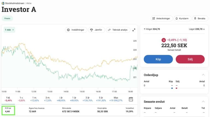This screenshot has width=210, height=117.
Task: Open the 1 min interval dropdown
Action: pyautogui.click(x=9, y=30)
